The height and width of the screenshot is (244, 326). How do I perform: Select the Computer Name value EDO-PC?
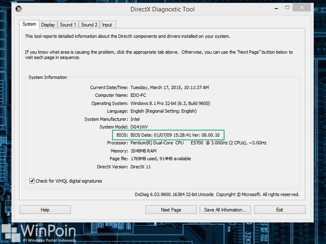(138, 95)
